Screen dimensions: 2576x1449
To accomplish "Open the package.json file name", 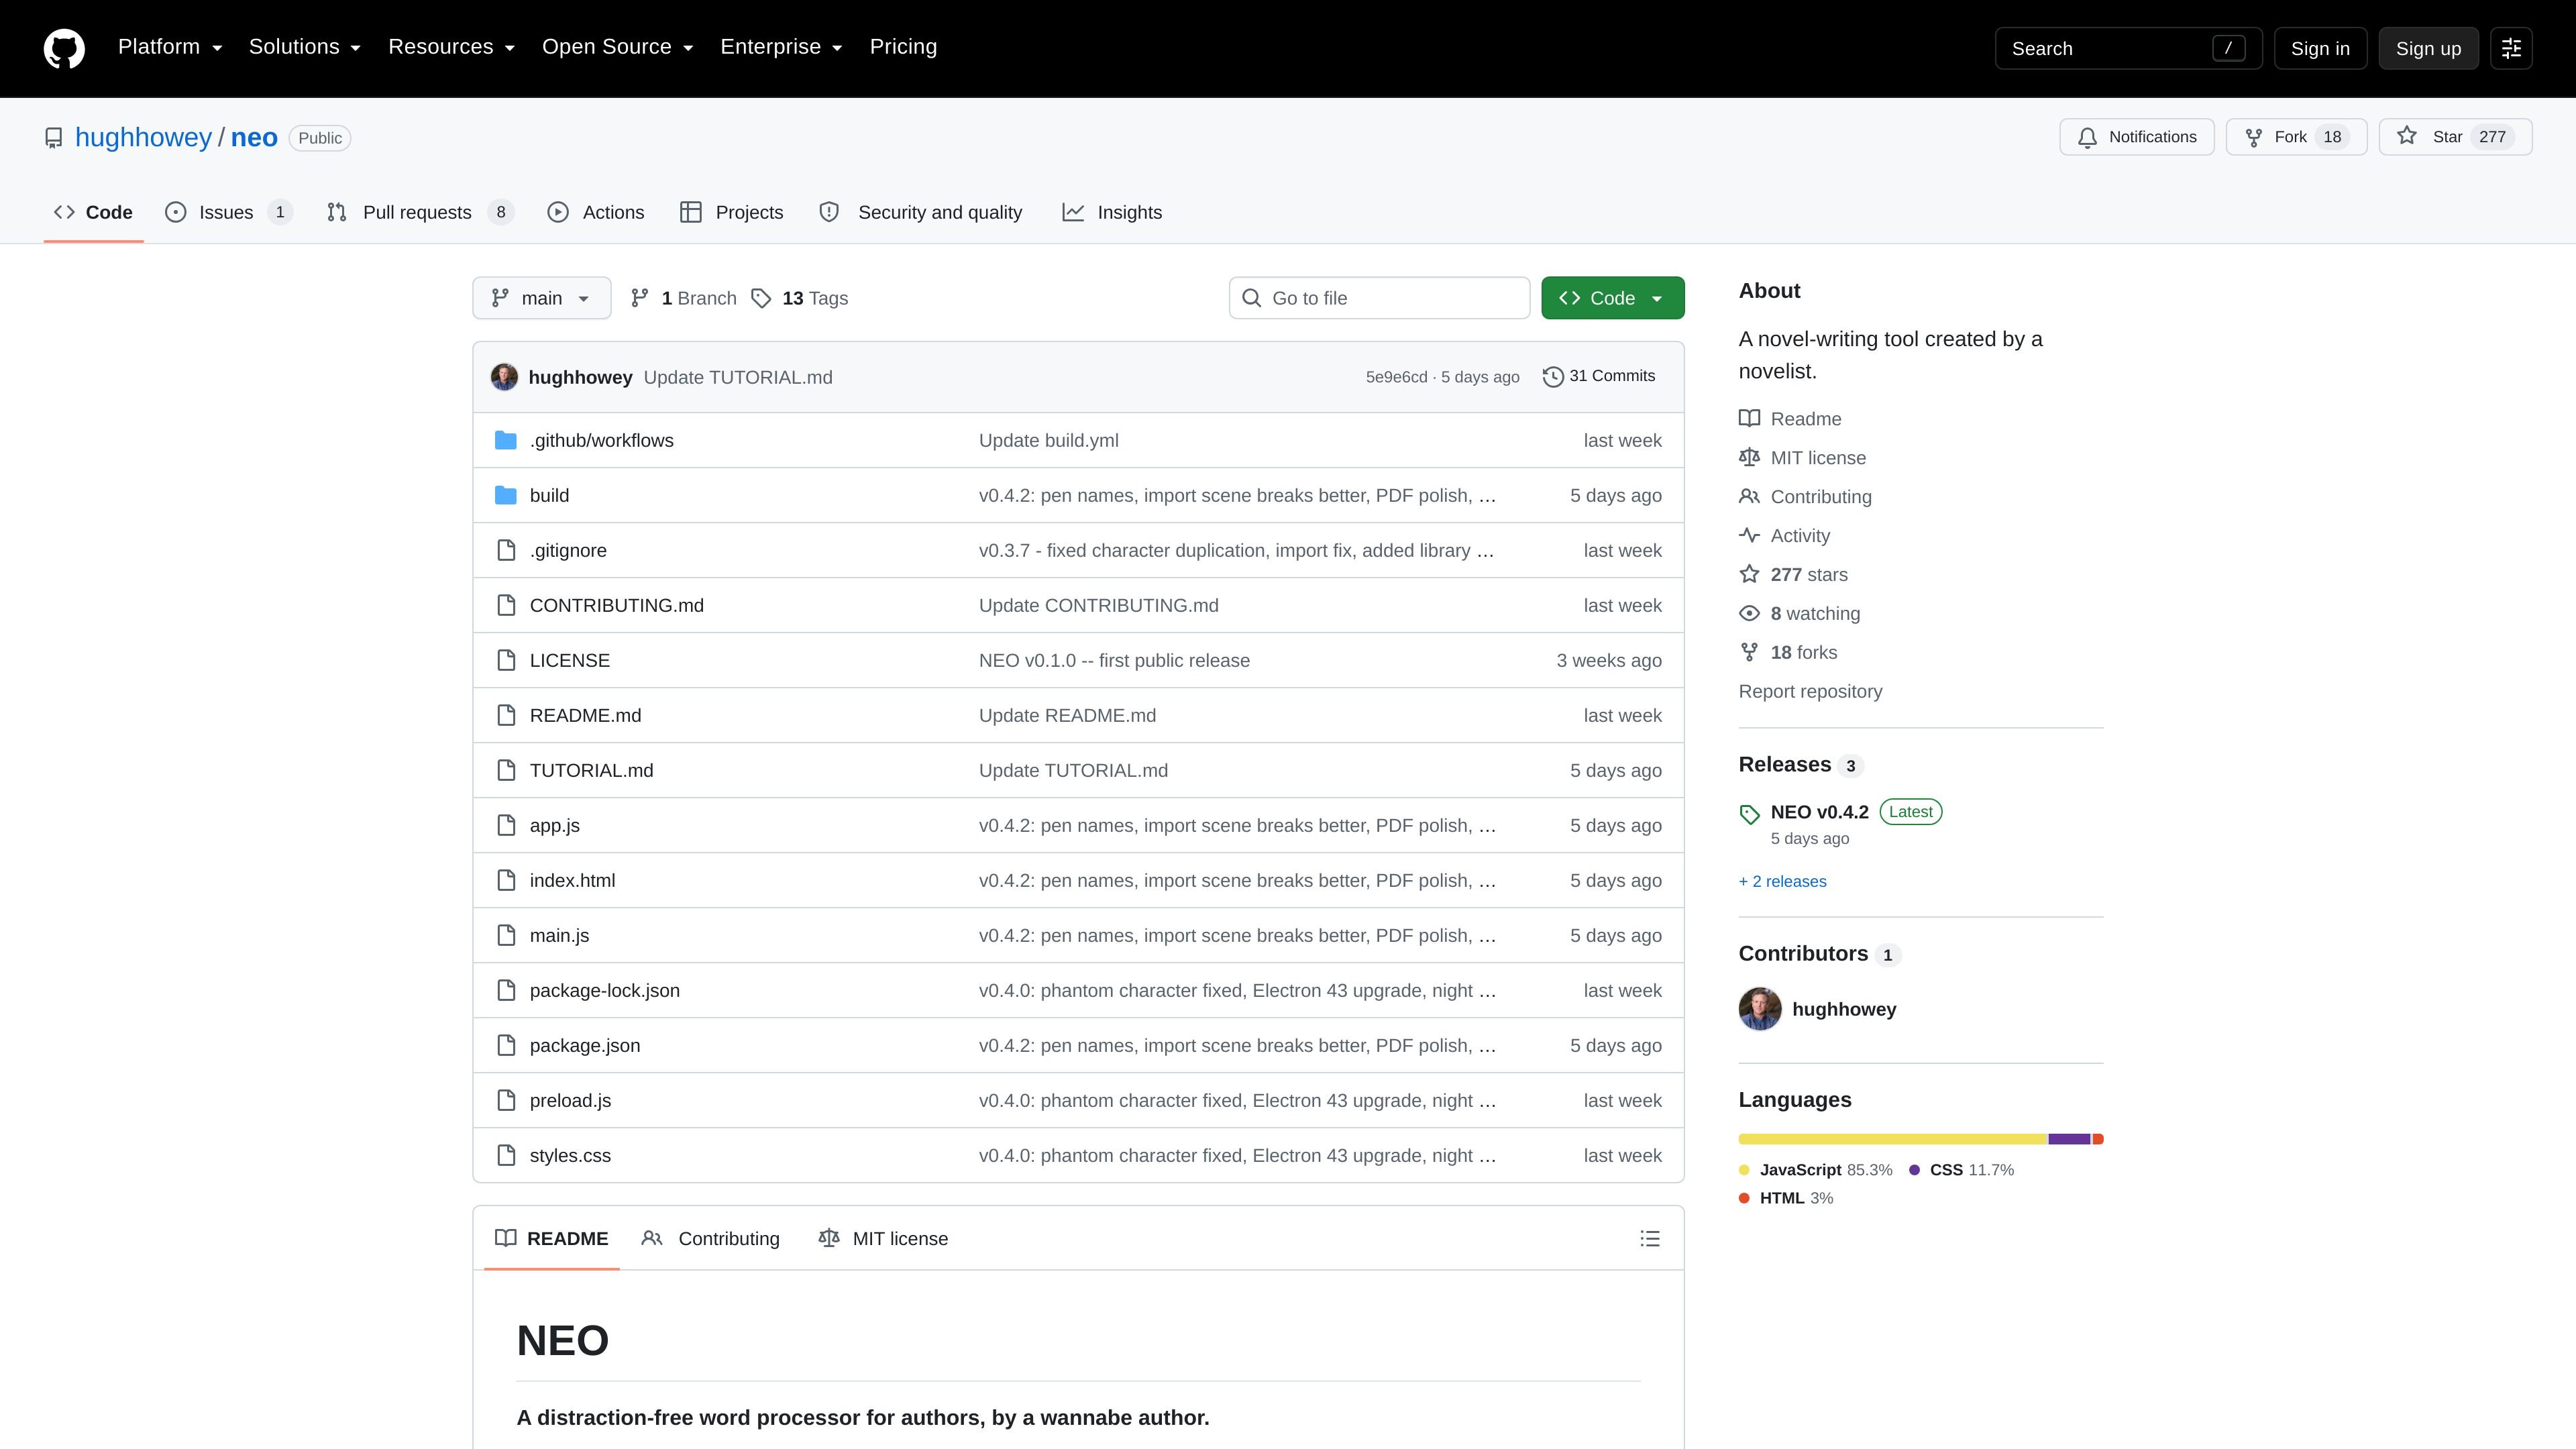I will 585,1045.
